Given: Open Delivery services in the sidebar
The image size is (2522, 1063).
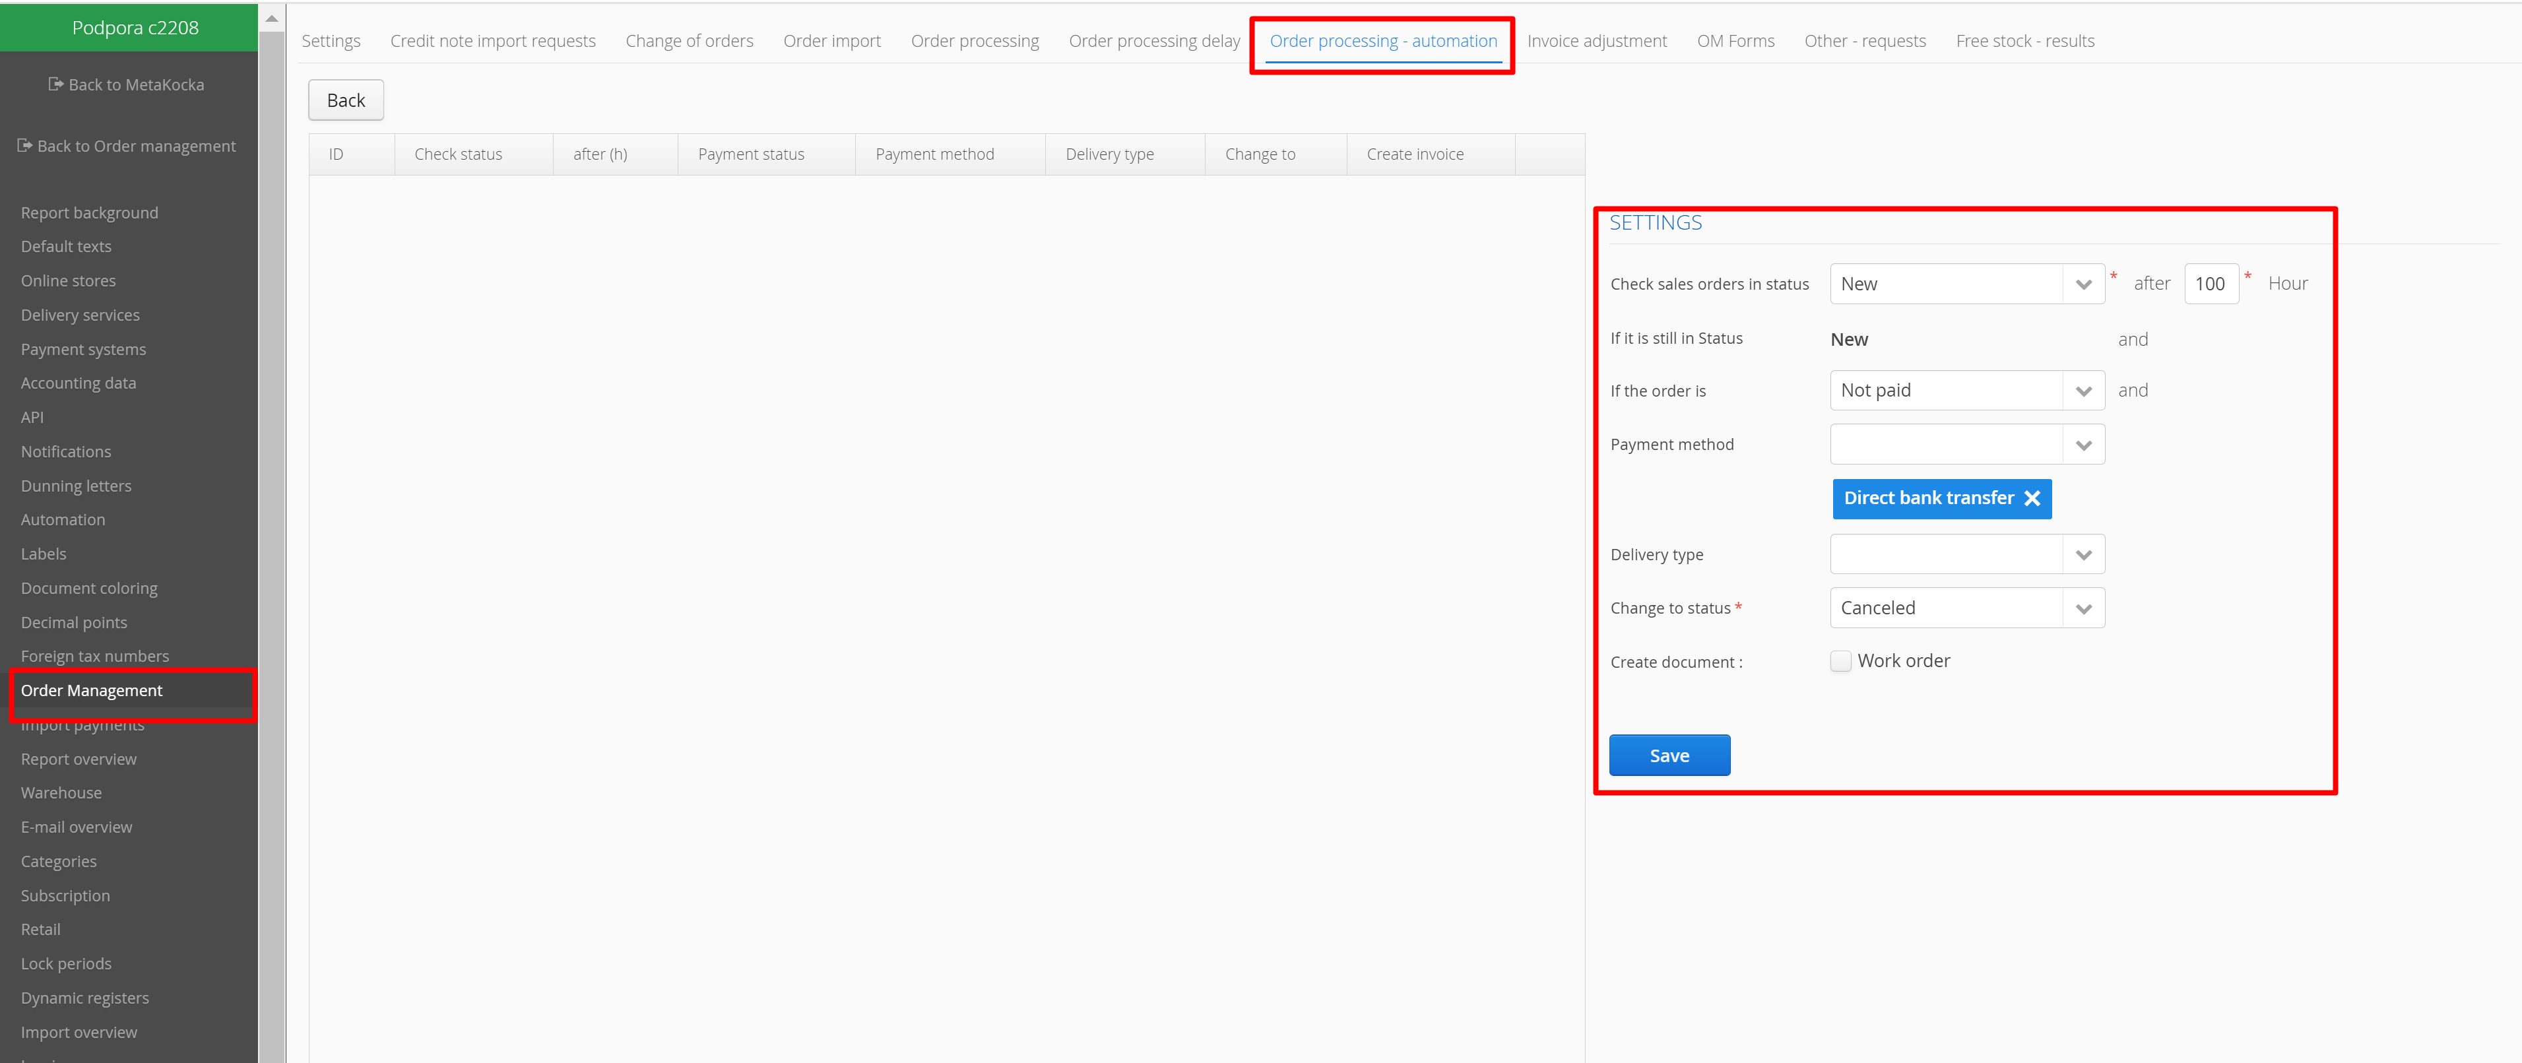Looking at the screenshot, I should (81, 315).
